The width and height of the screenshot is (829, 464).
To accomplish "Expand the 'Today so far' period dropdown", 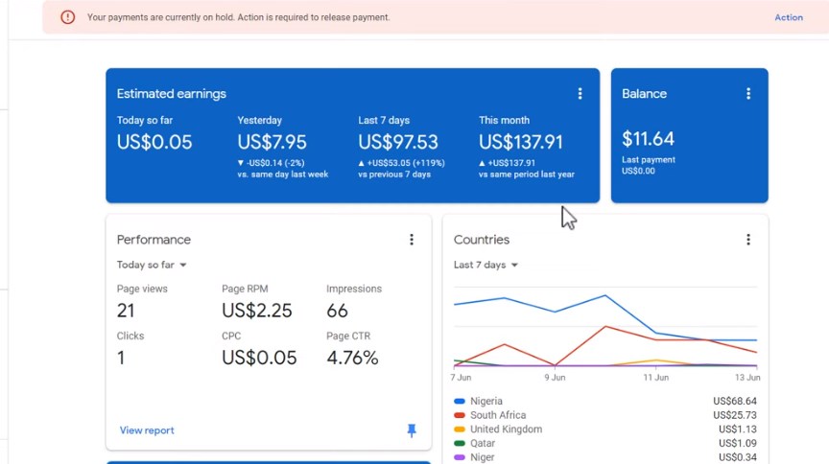I will [x=152, y=265].
